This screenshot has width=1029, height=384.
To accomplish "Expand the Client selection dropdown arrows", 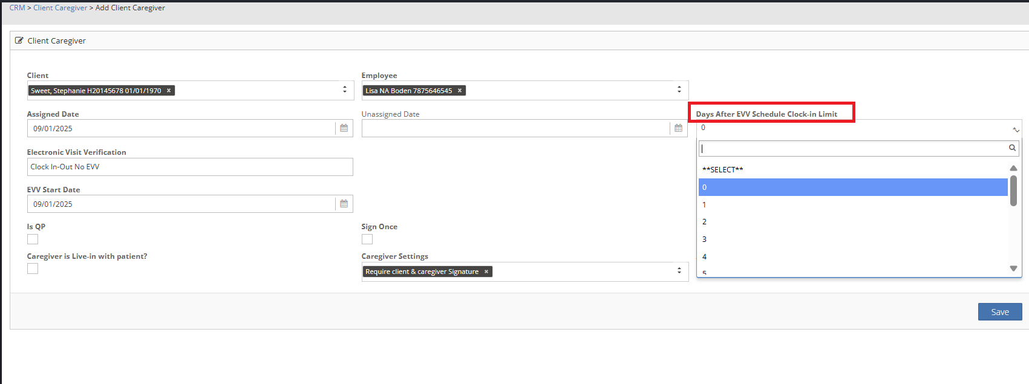I will click(345, 89).
